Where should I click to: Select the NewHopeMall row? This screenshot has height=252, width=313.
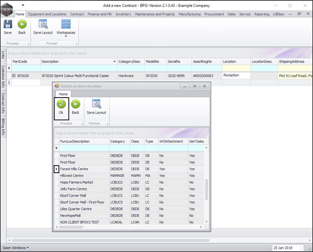(129, 216)
